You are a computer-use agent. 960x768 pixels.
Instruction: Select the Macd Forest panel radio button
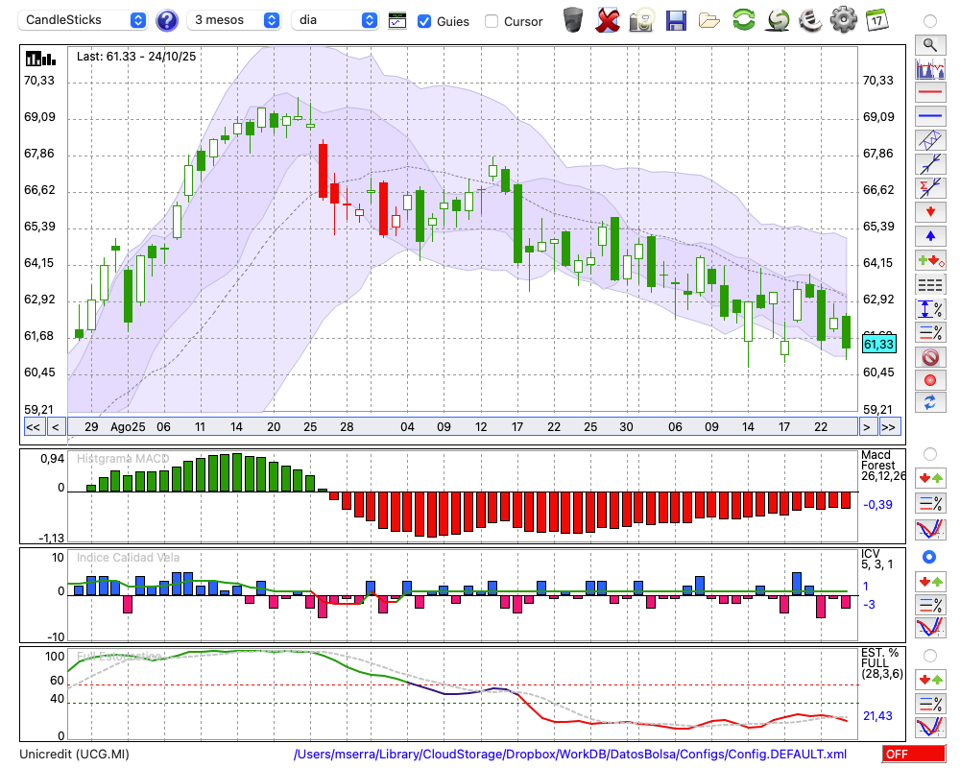[930, 454]
